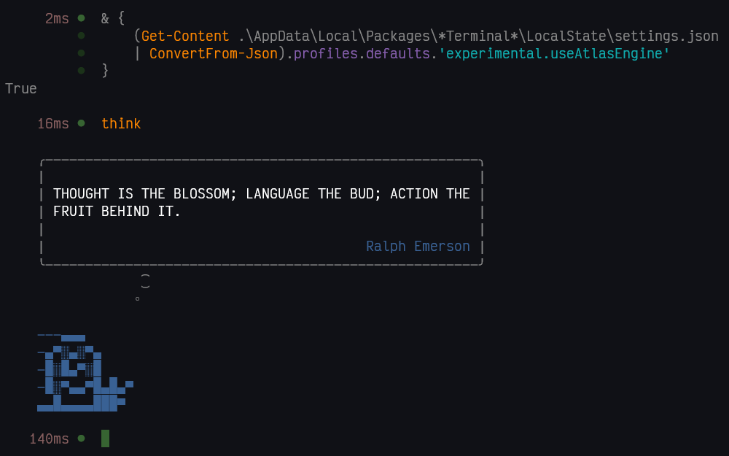Click the green block cursor
Viewport: 729px width, 456px height.
105,438
